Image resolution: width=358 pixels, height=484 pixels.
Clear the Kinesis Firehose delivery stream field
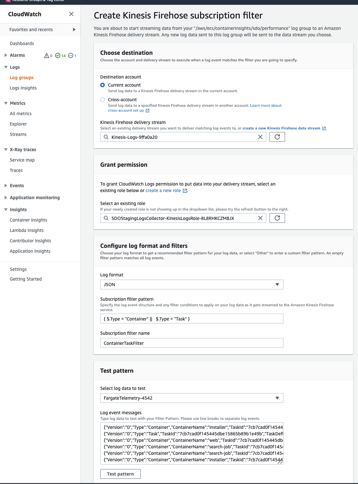pos(260,137)
